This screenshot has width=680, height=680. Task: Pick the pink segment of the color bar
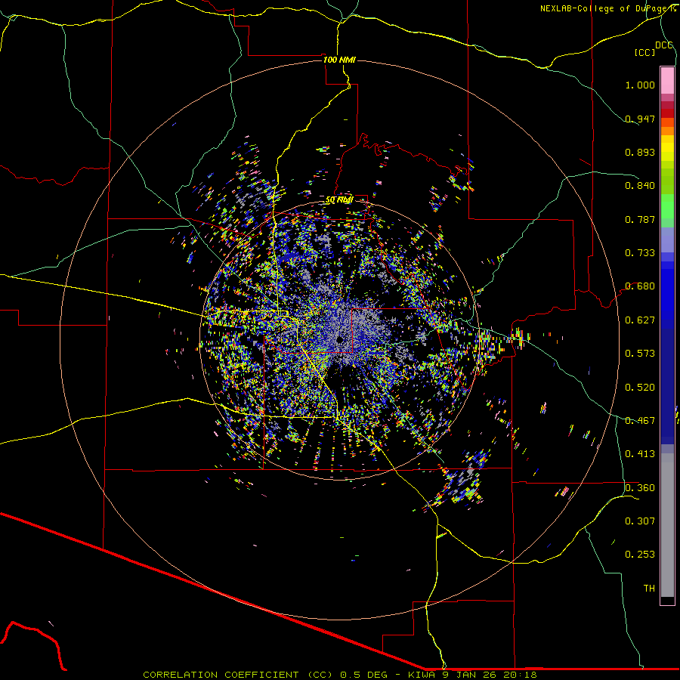tap(667, 81)
